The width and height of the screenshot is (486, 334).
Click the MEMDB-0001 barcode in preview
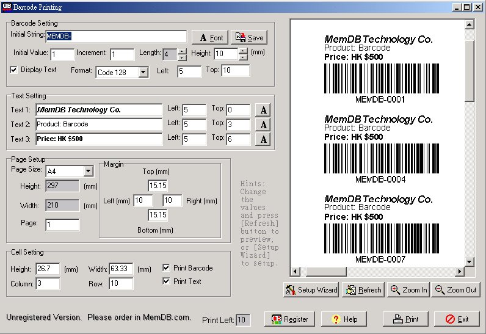[x=382, y=78]
